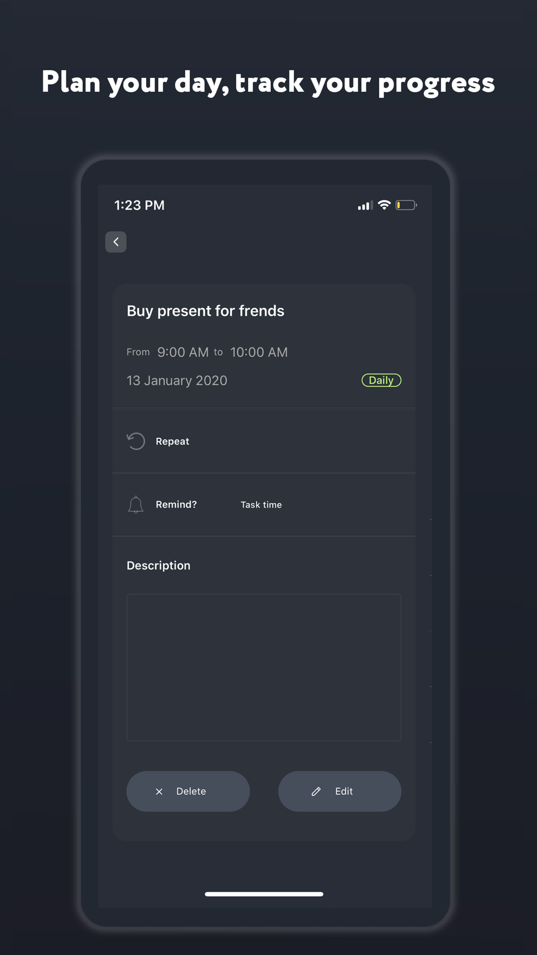Image resolution: width=537 pixels, height=955 pixels.
Task: Open the Repeat option row
Action: [x=263, y=441]
